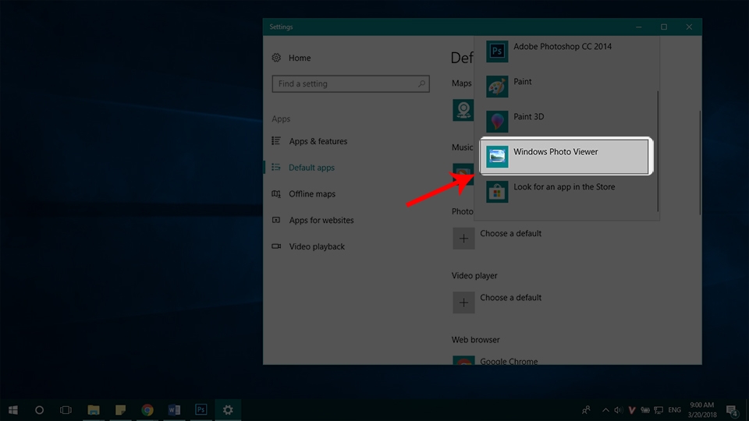Viewport: 749px width, 421px height.
Task: Click the Apps & features list icon
Action: [x=276, y=141]
